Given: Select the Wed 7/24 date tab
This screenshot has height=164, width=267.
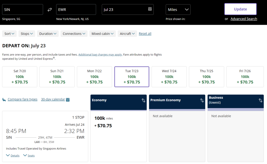Looking at the screenshot, I should (169, 77).
